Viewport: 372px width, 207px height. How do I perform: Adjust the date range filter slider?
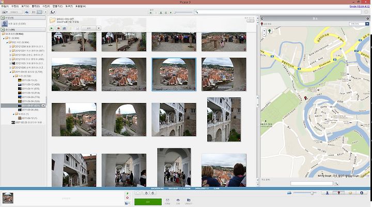click(x=183, y=12)
